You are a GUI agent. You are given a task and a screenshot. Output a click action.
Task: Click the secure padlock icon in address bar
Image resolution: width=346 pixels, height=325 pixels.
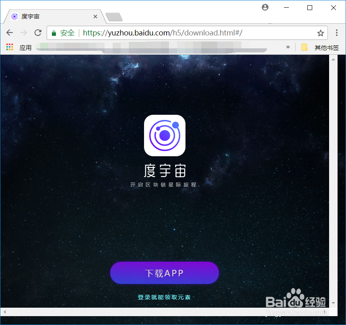(54, 33)
